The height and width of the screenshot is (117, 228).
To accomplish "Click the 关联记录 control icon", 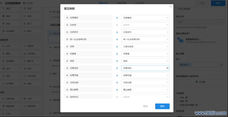I will click(x=3, y=99).
